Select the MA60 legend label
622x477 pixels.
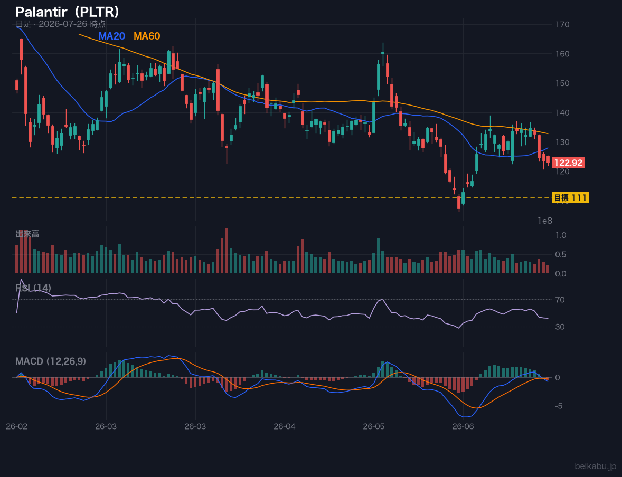tap(147, 36)
